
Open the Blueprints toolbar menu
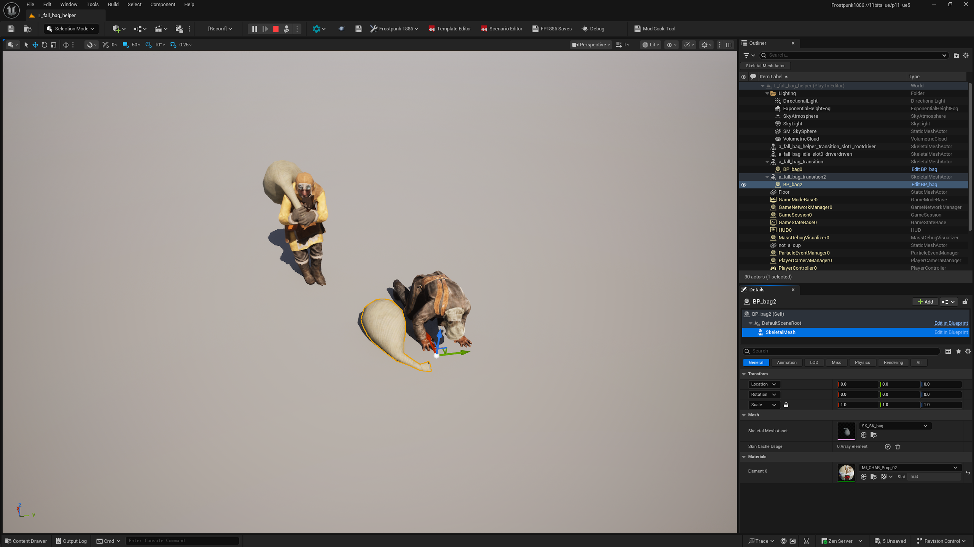coord(140,29)
